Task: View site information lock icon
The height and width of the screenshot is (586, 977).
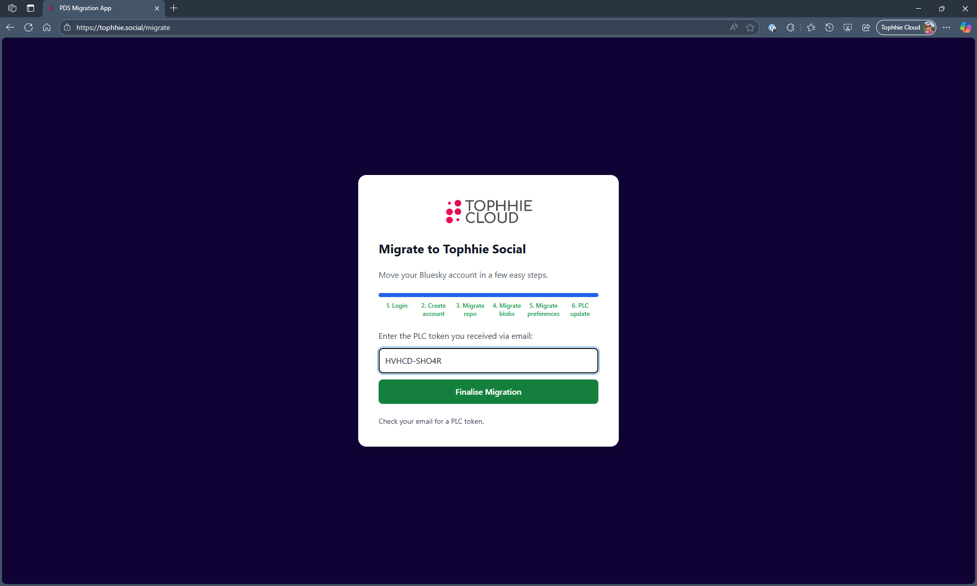Action: click(x=67, y=27)
